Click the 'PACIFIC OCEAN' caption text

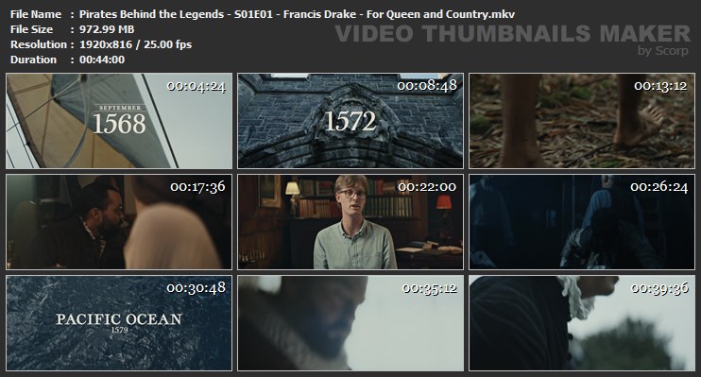(119, 319)
